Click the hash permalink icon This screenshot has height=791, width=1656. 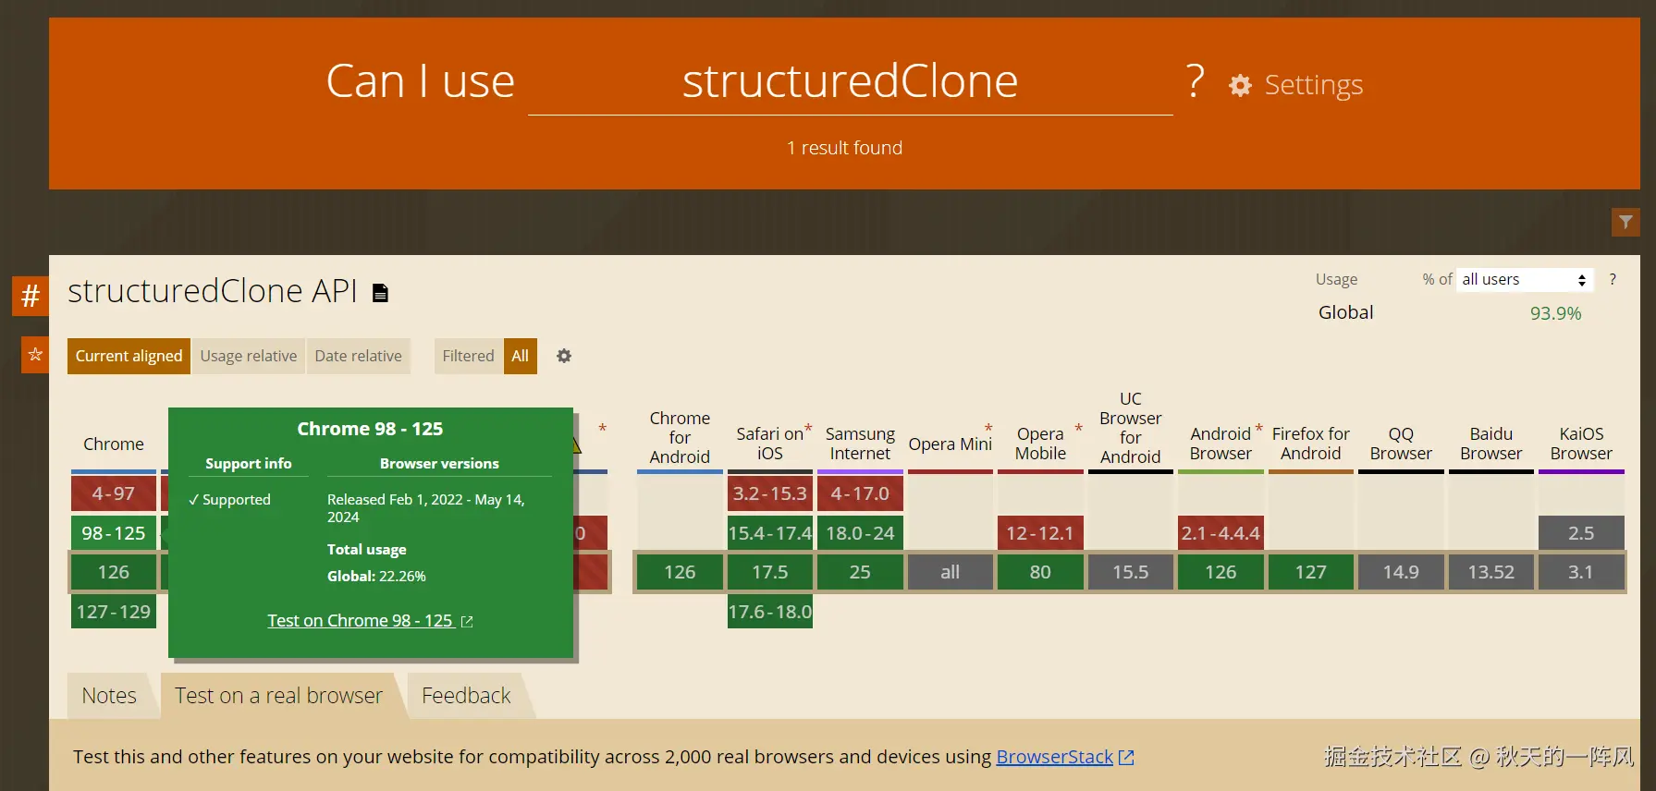(x=31, y=296)
